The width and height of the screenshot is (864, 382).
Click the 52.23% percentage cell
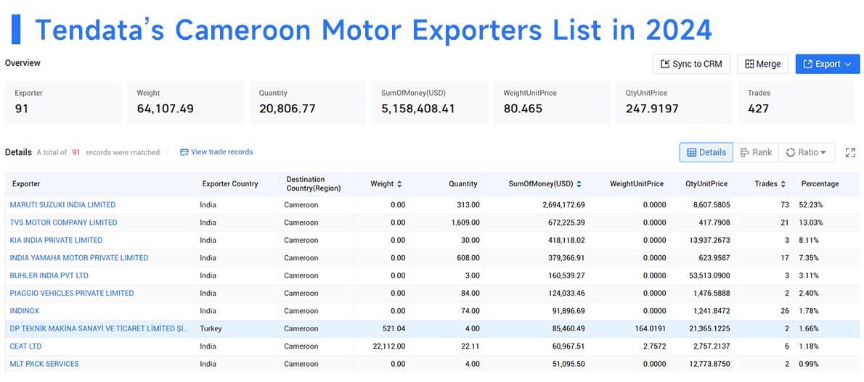pos(811,204)
